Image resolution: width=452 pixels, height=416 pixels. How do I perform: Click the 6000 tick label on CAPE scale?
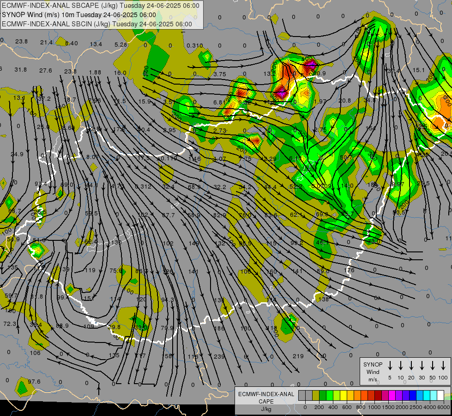[x=444, y=407]
